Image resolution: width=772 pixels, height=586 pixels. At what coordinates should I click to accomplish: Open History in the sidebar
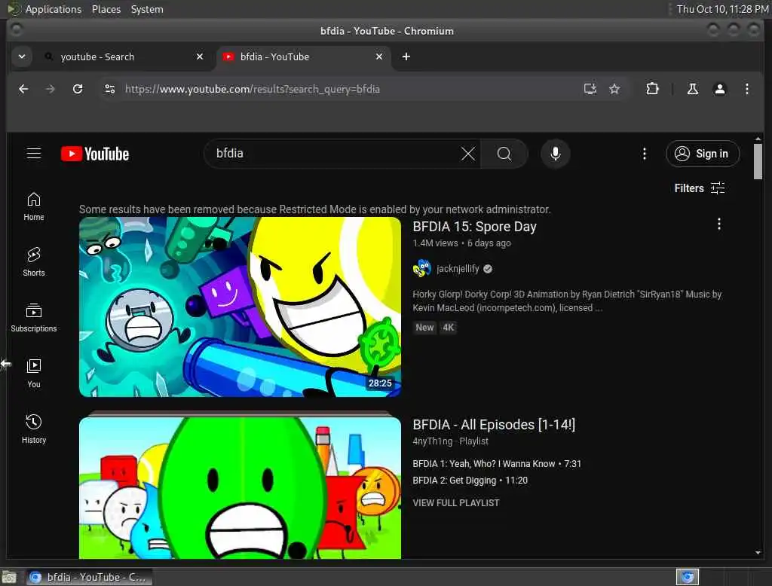[x=33, y=429]
